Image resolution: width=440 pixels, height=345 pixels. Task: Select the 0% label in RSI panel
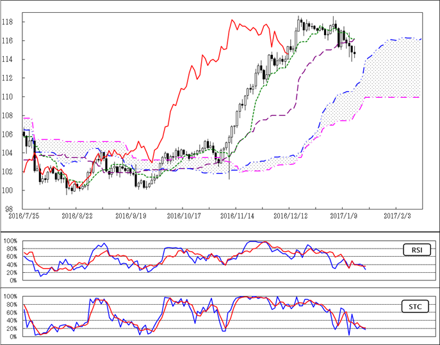(13, 281)
